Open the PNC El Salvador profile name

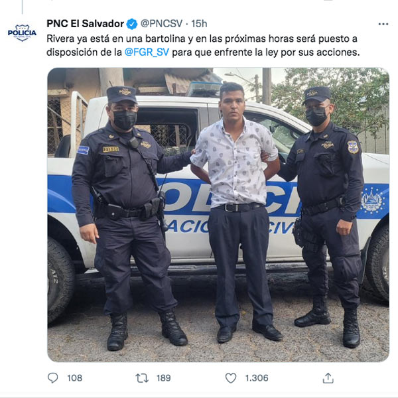click(85, 24)
